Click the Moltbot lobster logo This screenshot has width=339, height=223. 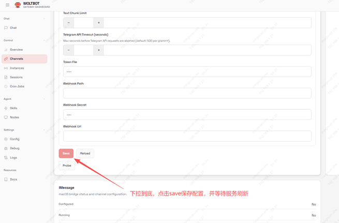[18, 5]
